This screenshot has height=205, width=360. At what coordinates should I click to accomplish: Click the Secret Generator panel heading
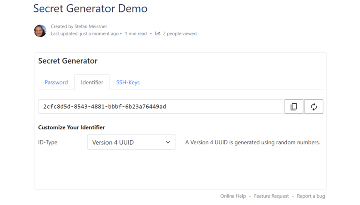coord(68,61)
